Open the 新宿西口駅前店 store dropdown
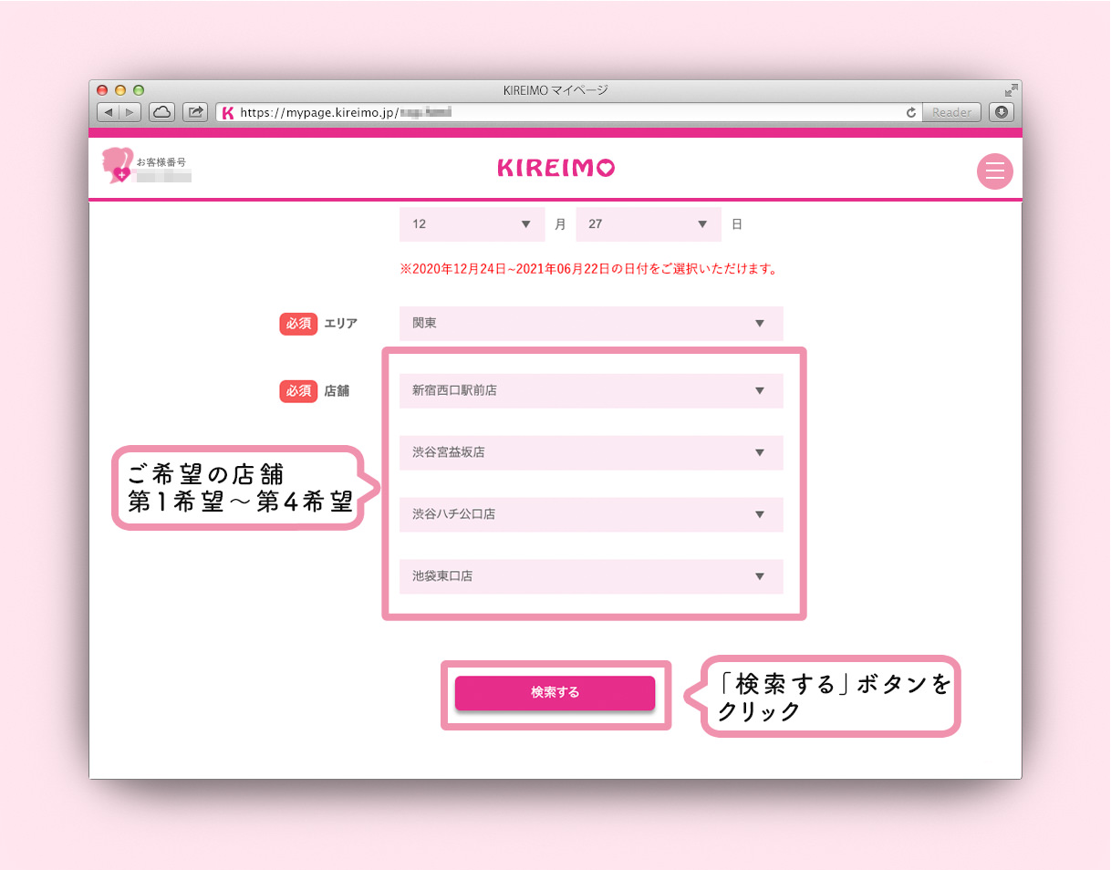This screenshot has width=1111, height=870. pyautogui.click(x=591, y=390)
